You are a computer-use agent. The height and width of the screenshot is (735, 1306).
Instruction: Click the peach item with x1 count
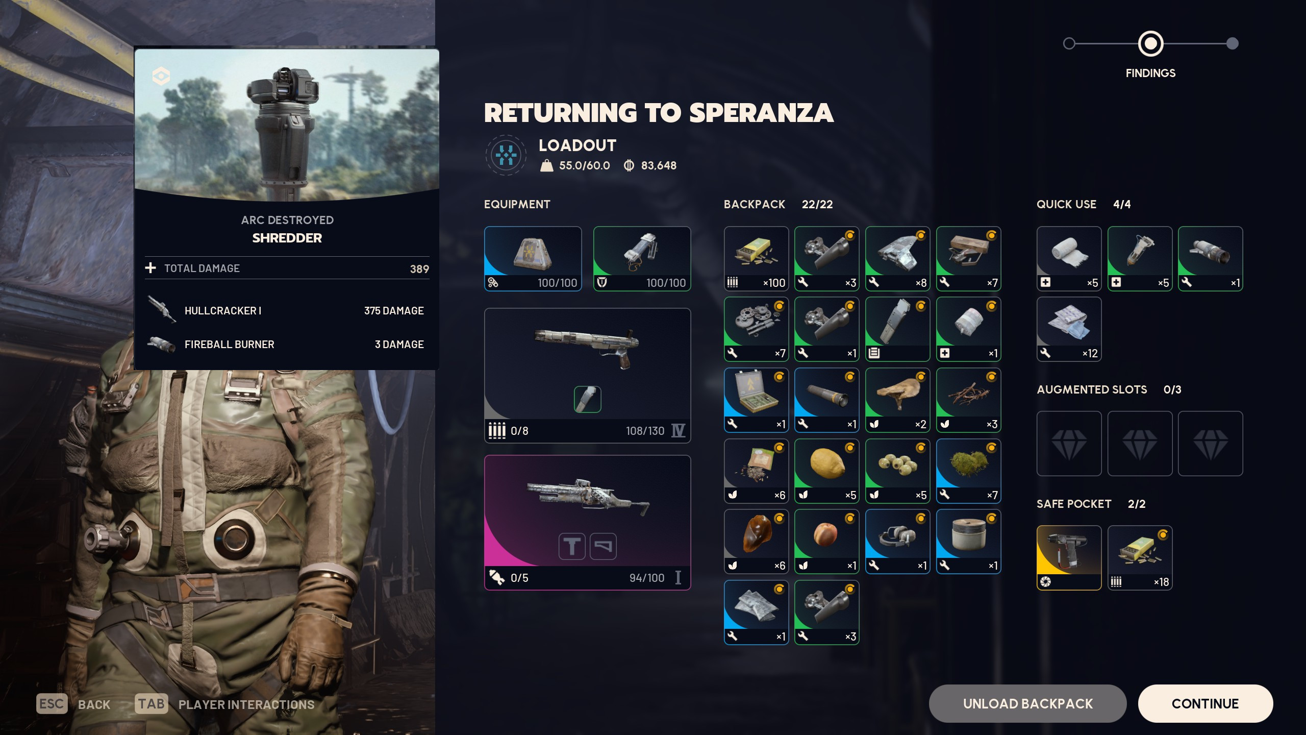[x=826, y=542]
